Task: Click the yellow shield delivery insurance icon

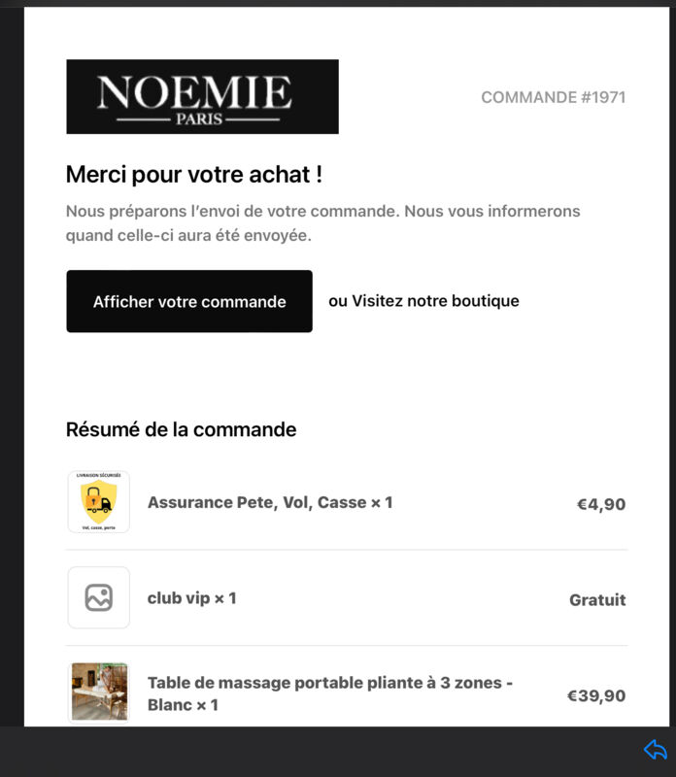Action: 99,501
